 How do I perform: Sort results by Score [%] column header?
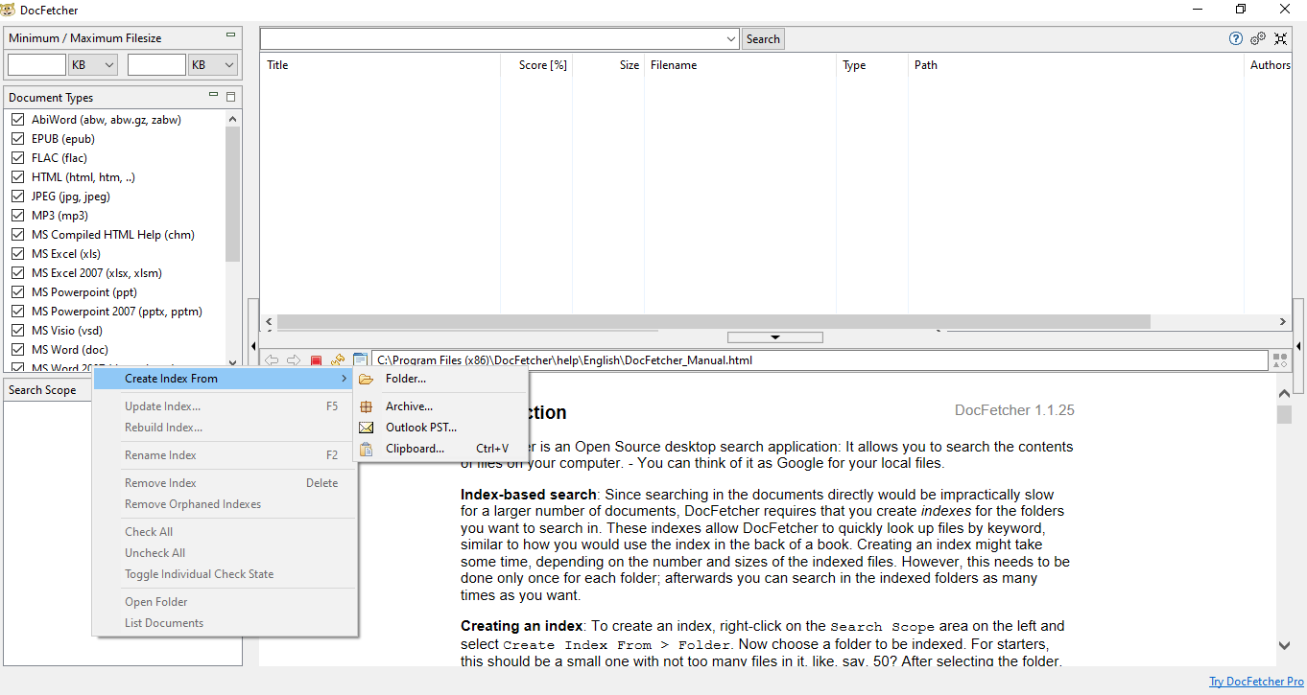[x=536, y=65]
